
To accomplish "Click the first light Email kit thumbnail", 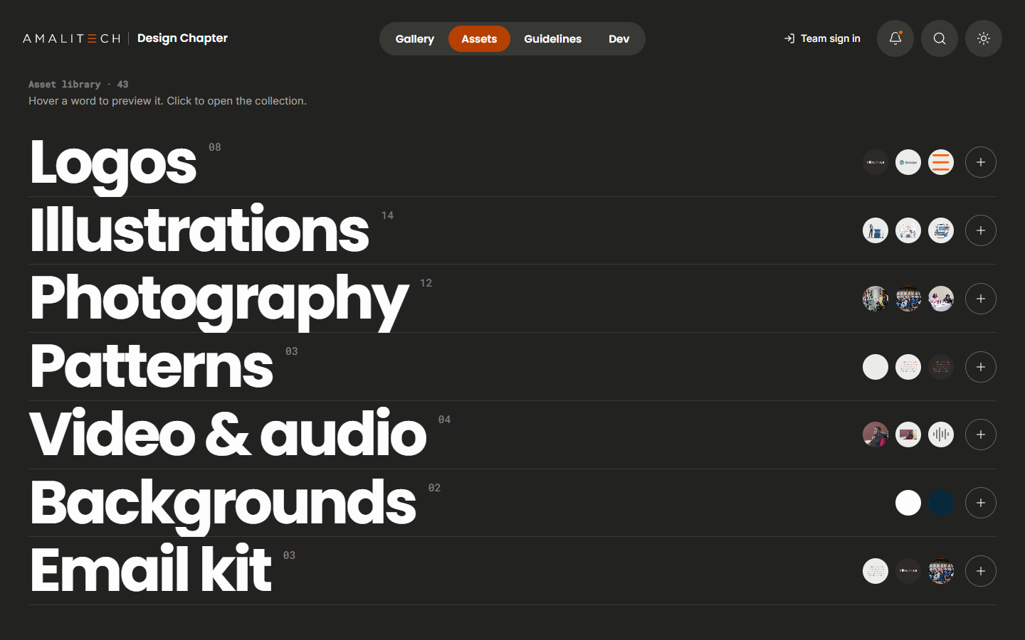I will point(876,571).
